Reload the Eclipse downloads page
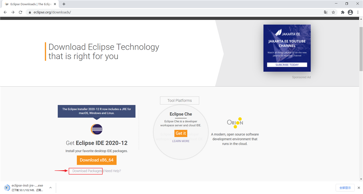The height and width of the screenshot is (194, 363). tap(20, 12)
